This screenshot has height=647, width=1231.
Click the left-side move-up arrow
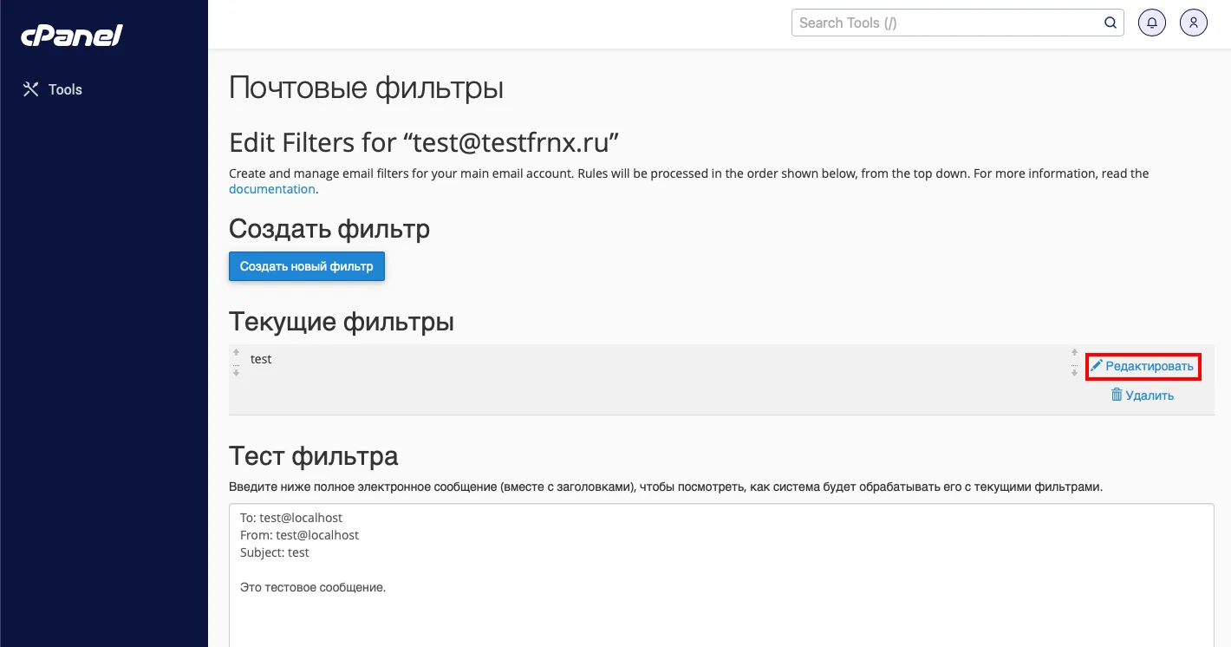(x=236, y=353)
